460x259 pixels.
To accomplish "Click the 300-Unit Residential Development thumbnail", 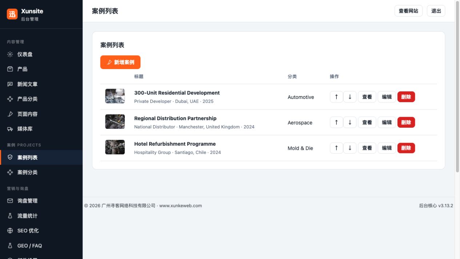I will click(115, 96).
